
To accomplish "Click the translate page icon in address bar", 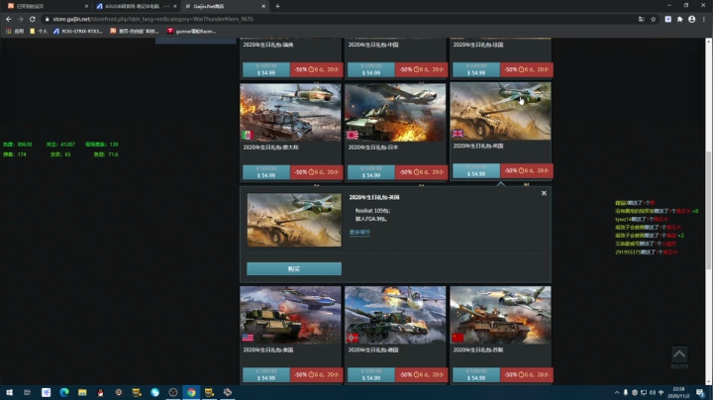I will pos(641,19).
